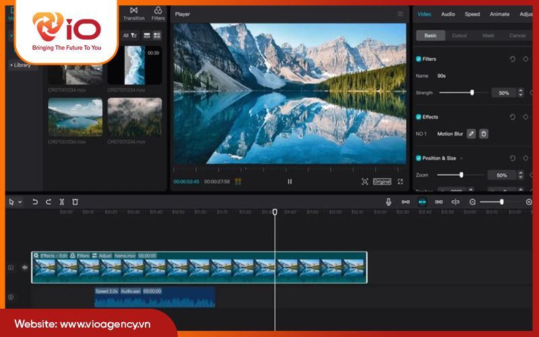Edit the Motion Blur effect with pencil icon
This screenshot has width=539, height=337.
point(471,133)
